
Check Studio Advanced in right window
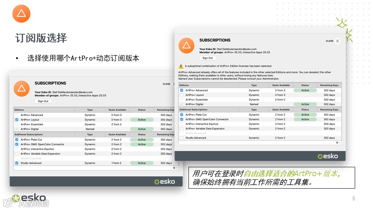(182, 138)
